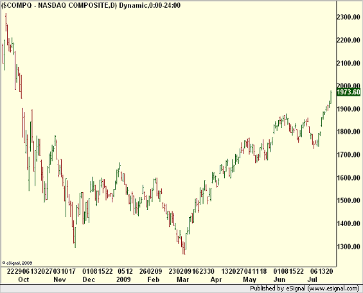Screen dimensions: 363x293
Task: Click the current price tag 1973.60
Action: pos(349,92)
